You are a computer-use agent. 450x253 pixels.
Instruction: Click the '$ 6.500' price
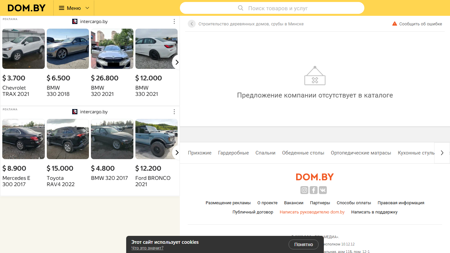click(x=58, y=78)
